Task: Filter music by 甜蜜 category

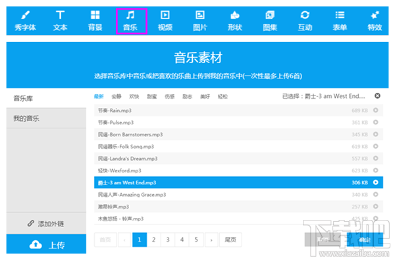Action: click(152, 97)
